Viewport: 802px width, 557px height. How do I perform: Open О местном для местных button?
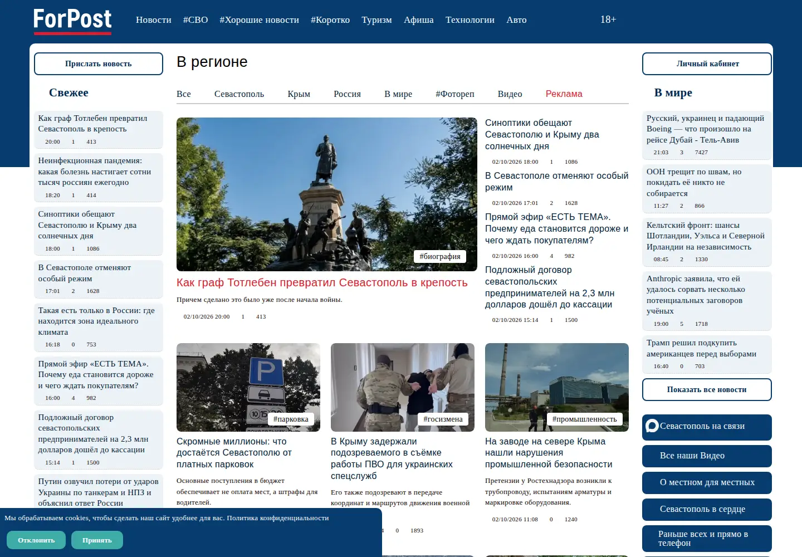coord(707,483)
